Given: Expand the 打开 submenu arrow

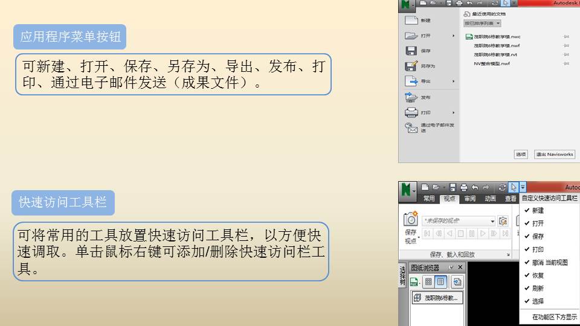Looking at the screenshot, I should click(x=454, y=36).
